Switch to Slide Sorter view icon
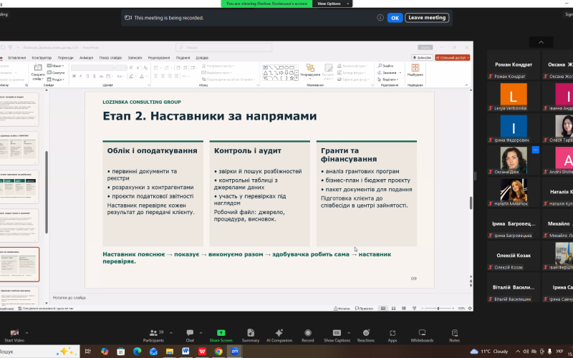The height and width of the screenshot is (358, 573). point(393,309)
